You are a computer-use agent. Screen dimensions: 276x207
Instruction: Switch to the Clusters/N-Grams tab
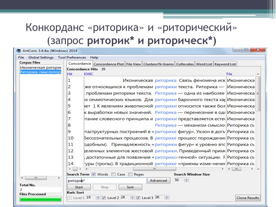pyautogui.click(x=158, y=64)
